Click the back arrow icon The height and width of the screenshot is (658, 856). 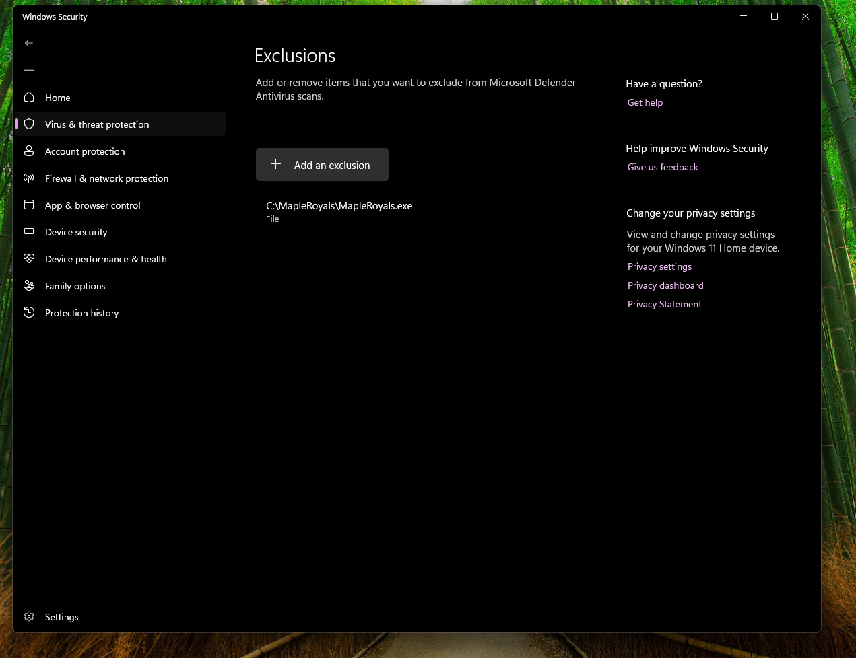(29, 43)
